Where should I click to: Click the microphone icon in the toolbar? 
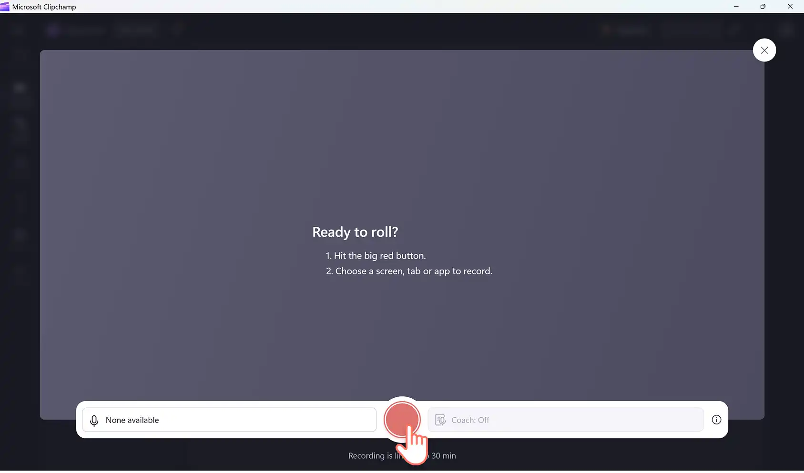tap(94, 420)
